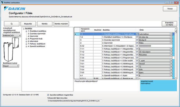Image resolution: width=180 pixels, height=107 pixels.
Task: Click the Megnyitás button
Action: point(28,24)
